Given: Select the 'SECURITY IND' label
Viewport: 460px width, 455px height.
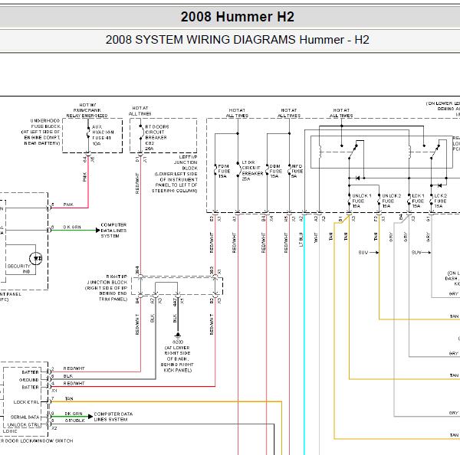Looking at the screenshot, I should [x=19, y=269].
